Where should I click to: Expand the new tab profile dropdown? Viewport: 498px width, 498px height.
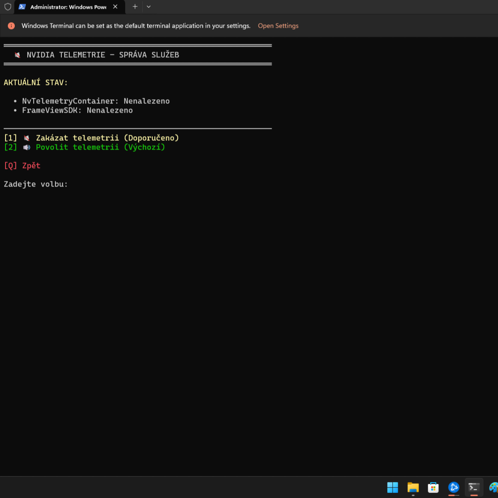point(149,7)
